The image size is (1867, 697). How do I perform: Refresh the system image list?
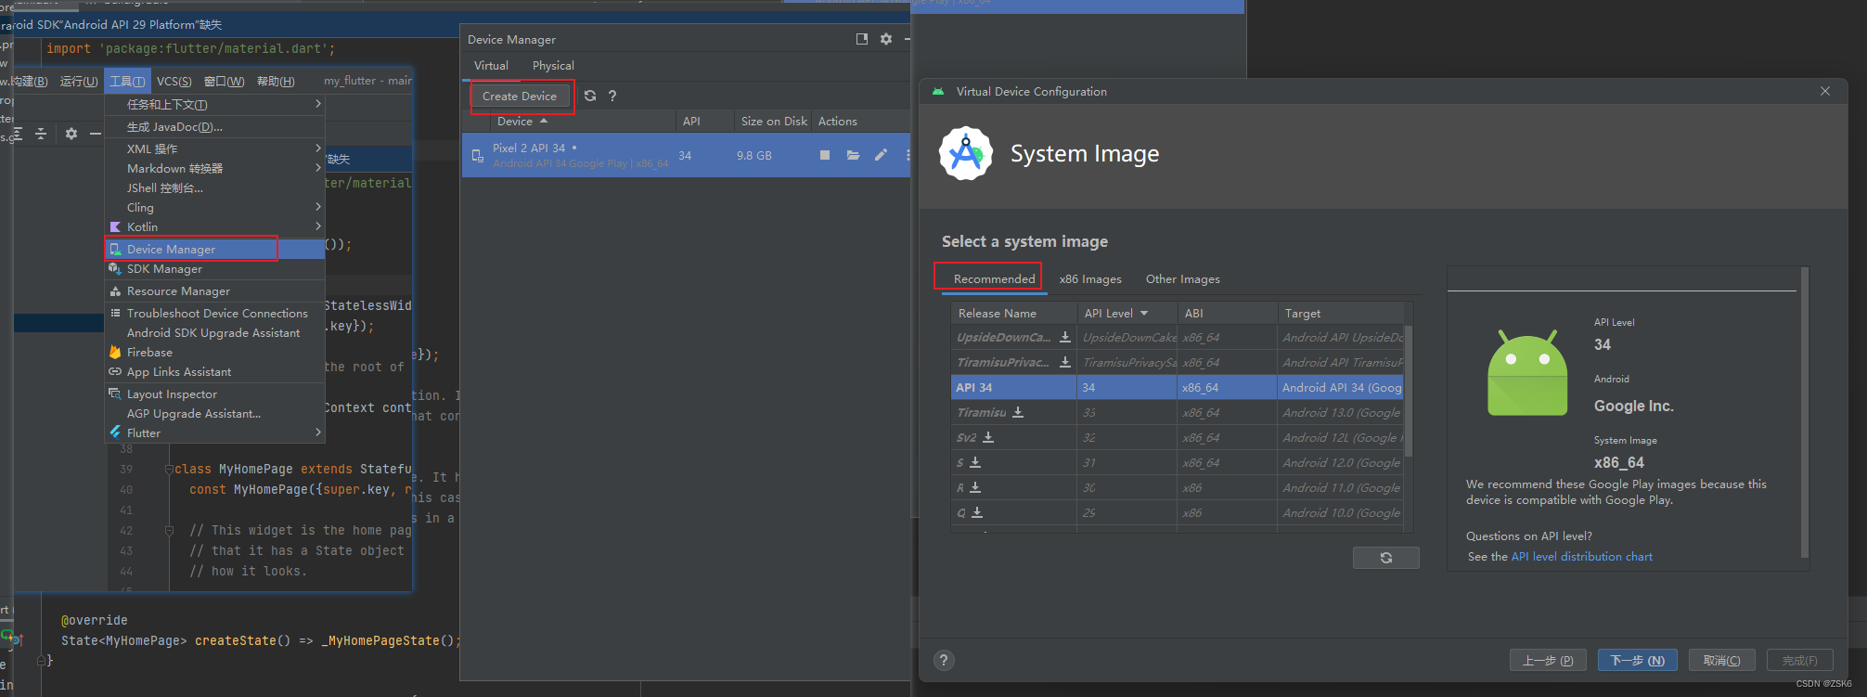pos(1386,558)
